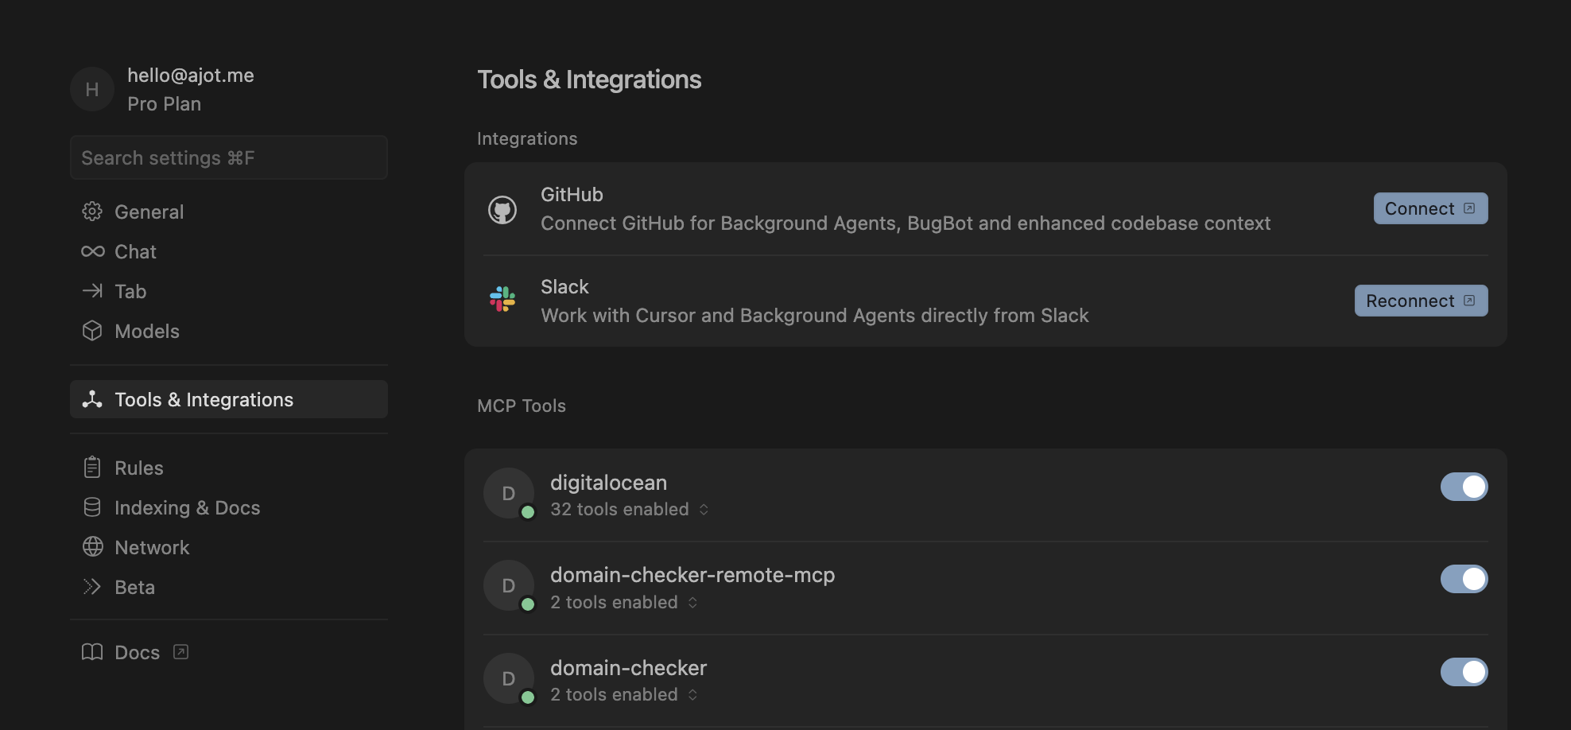Expand domain-checker-remote-mcp tools enabled list
Viewport: 1571px width, 730px height.
(624, 603)
